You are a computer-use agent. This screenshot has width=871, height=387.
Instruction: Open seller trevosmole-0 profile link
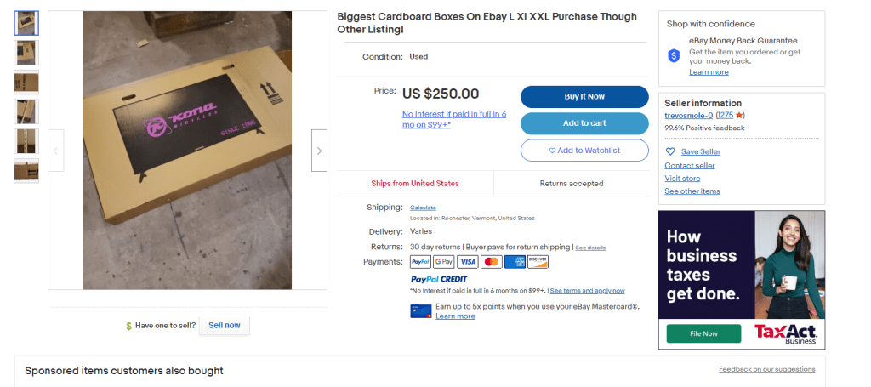tap(688, 116)
